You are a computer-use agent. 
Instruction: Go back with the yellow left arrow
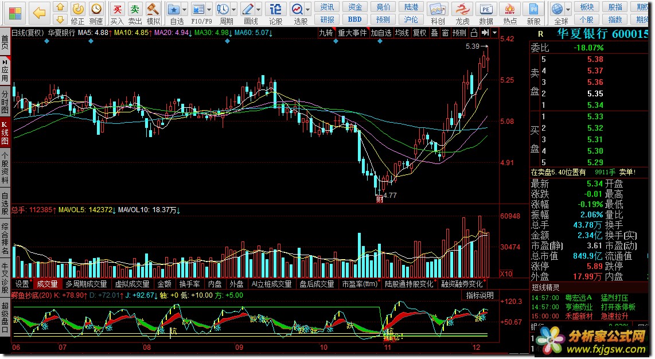tap(39, 13)
